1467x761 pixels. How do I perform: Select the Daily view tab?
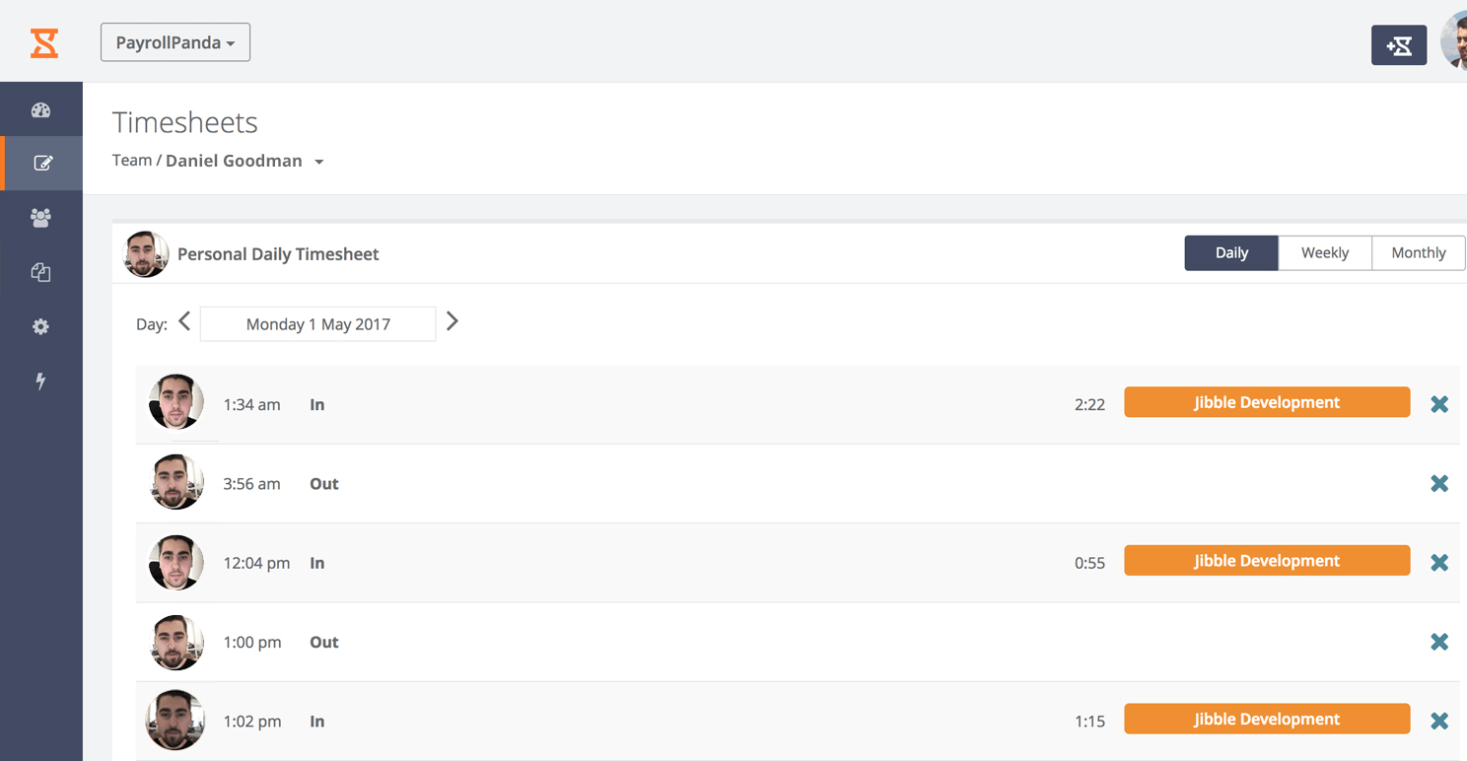click(1231, 252)
